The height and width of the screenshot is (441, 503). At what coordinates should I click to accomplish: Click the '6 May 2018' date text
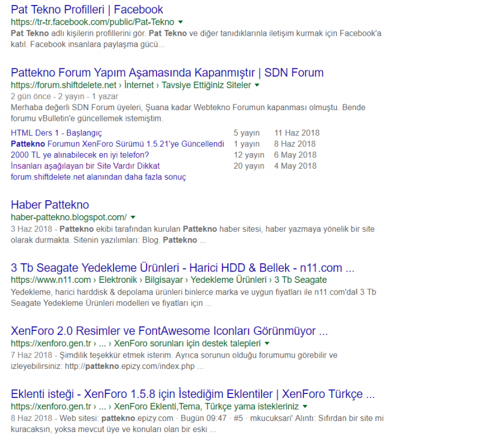pos(296,155)
